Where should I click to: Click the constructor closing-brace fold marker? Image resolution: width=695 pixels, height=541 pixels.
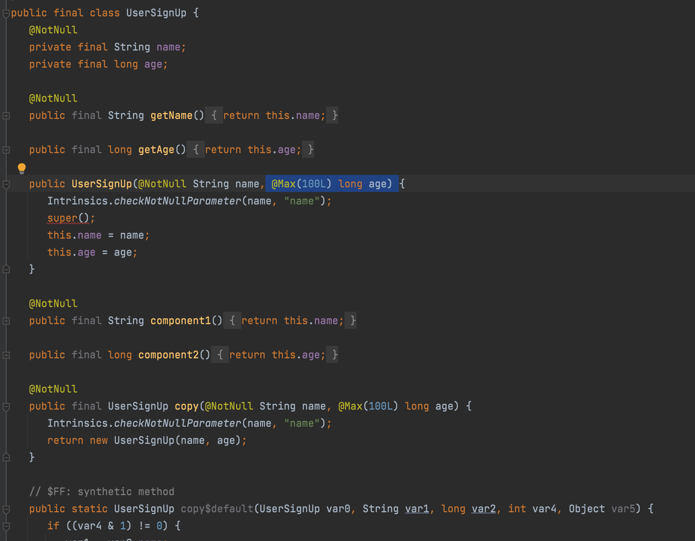click(x=6, y=269)
